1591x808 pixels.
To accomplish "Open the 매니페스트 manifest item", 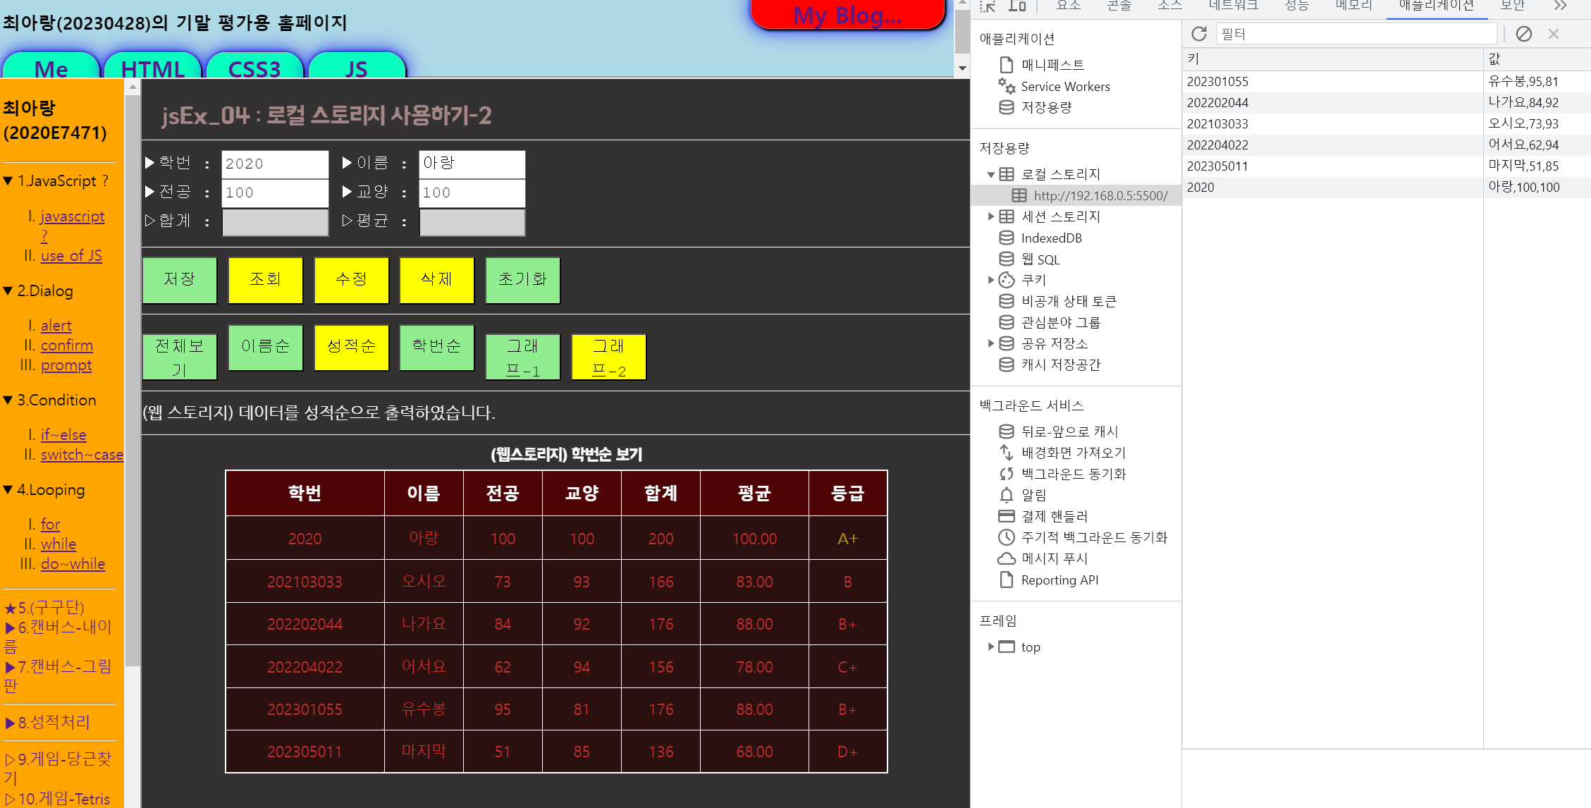I will (1052, 65).
